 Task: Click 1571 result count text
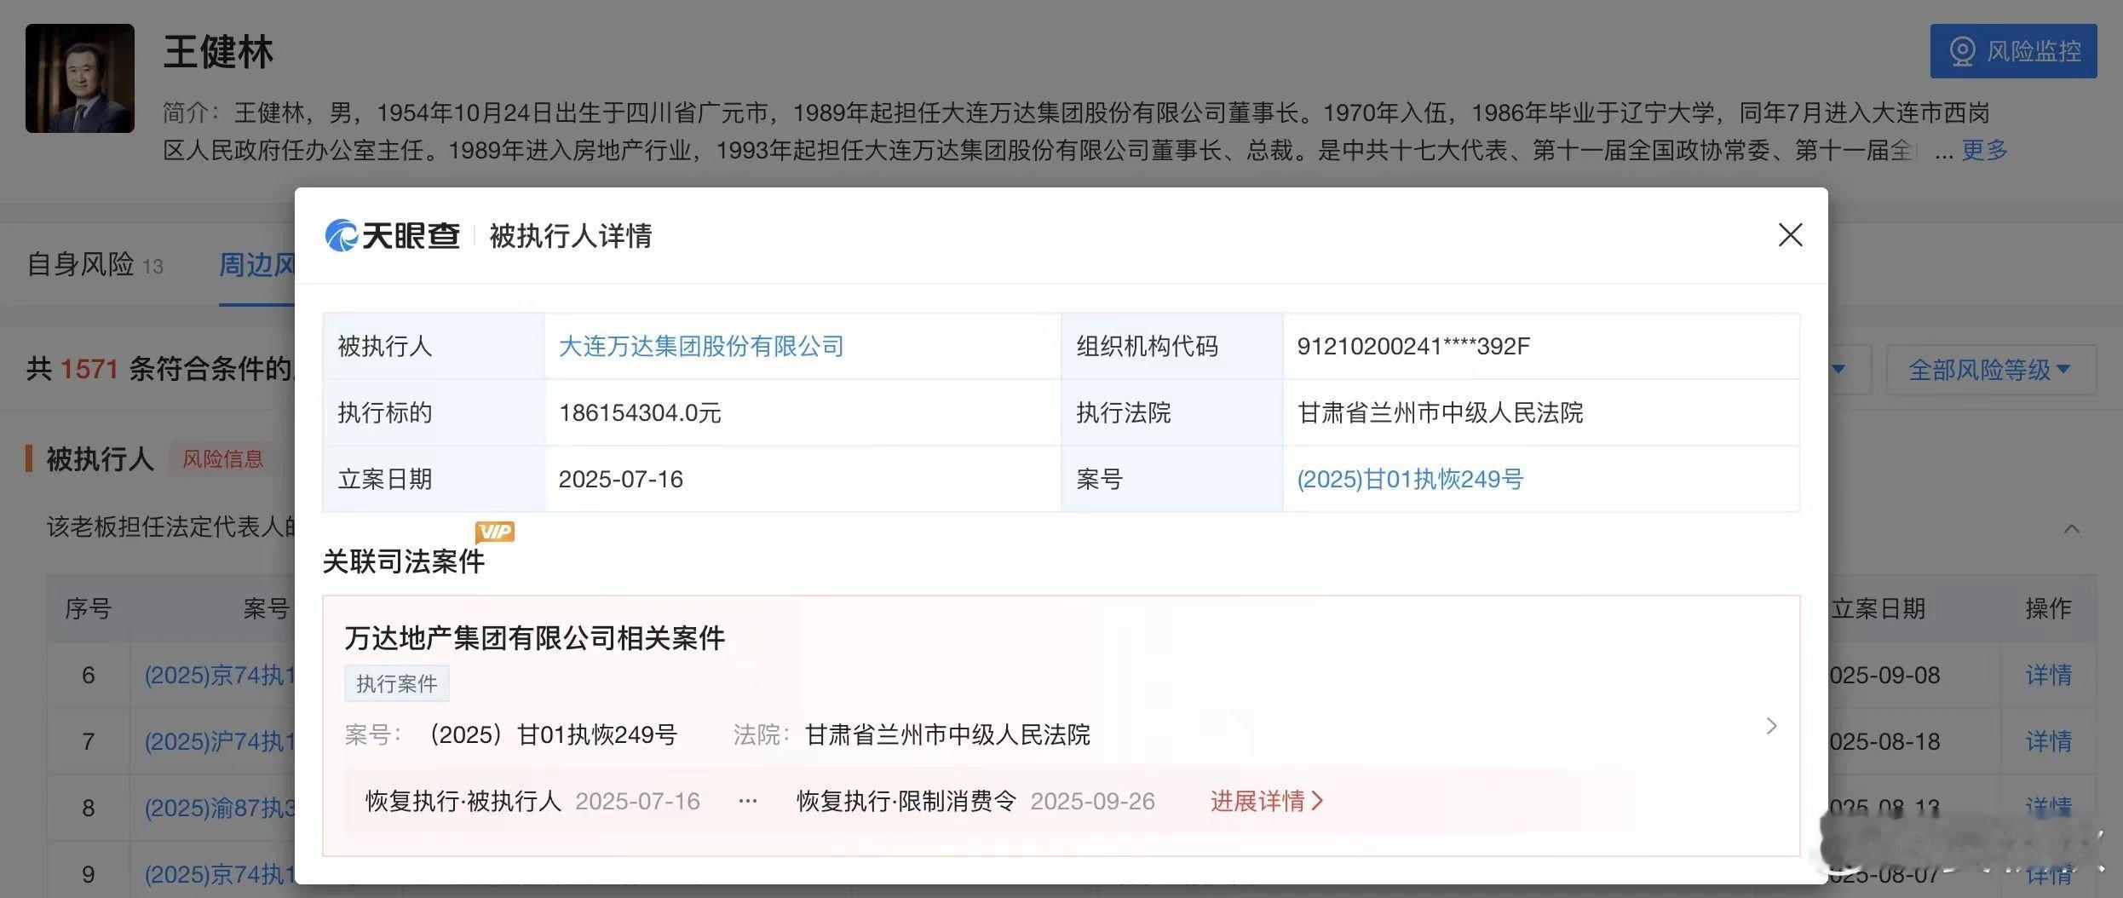[89, 369]
